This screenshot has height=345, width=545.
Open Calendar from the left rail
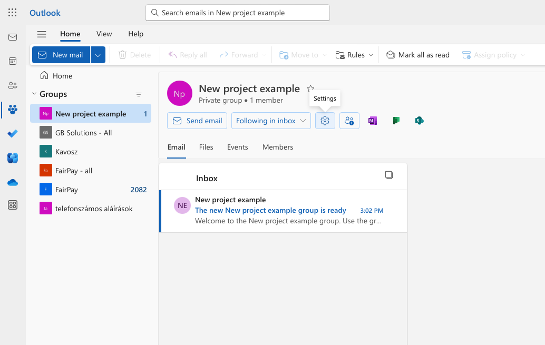[x=13, y=61]
